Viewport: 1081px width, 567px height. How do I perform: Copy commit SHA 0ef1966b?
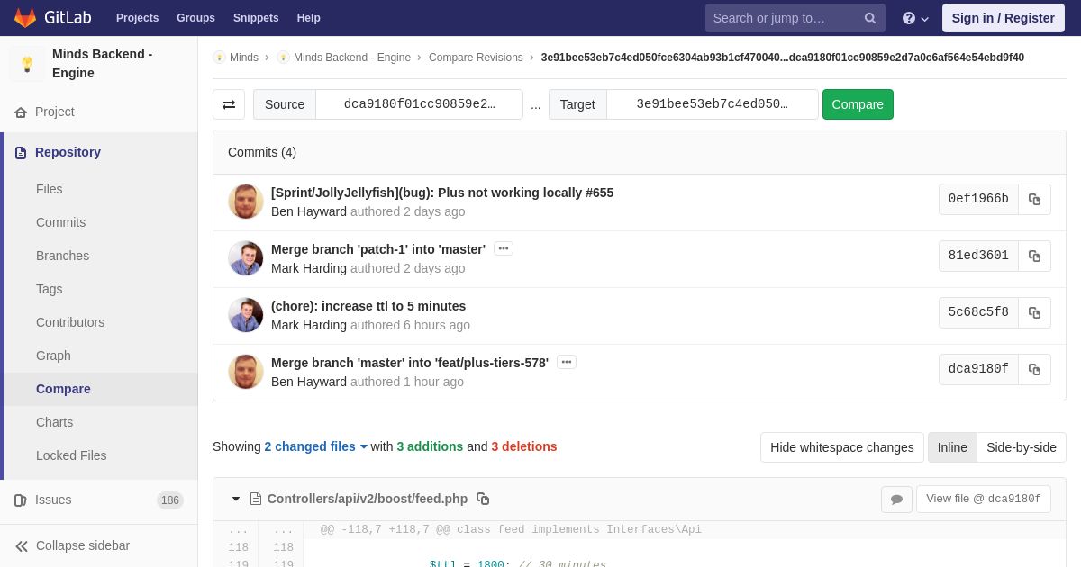click(x=1034, y=199)
